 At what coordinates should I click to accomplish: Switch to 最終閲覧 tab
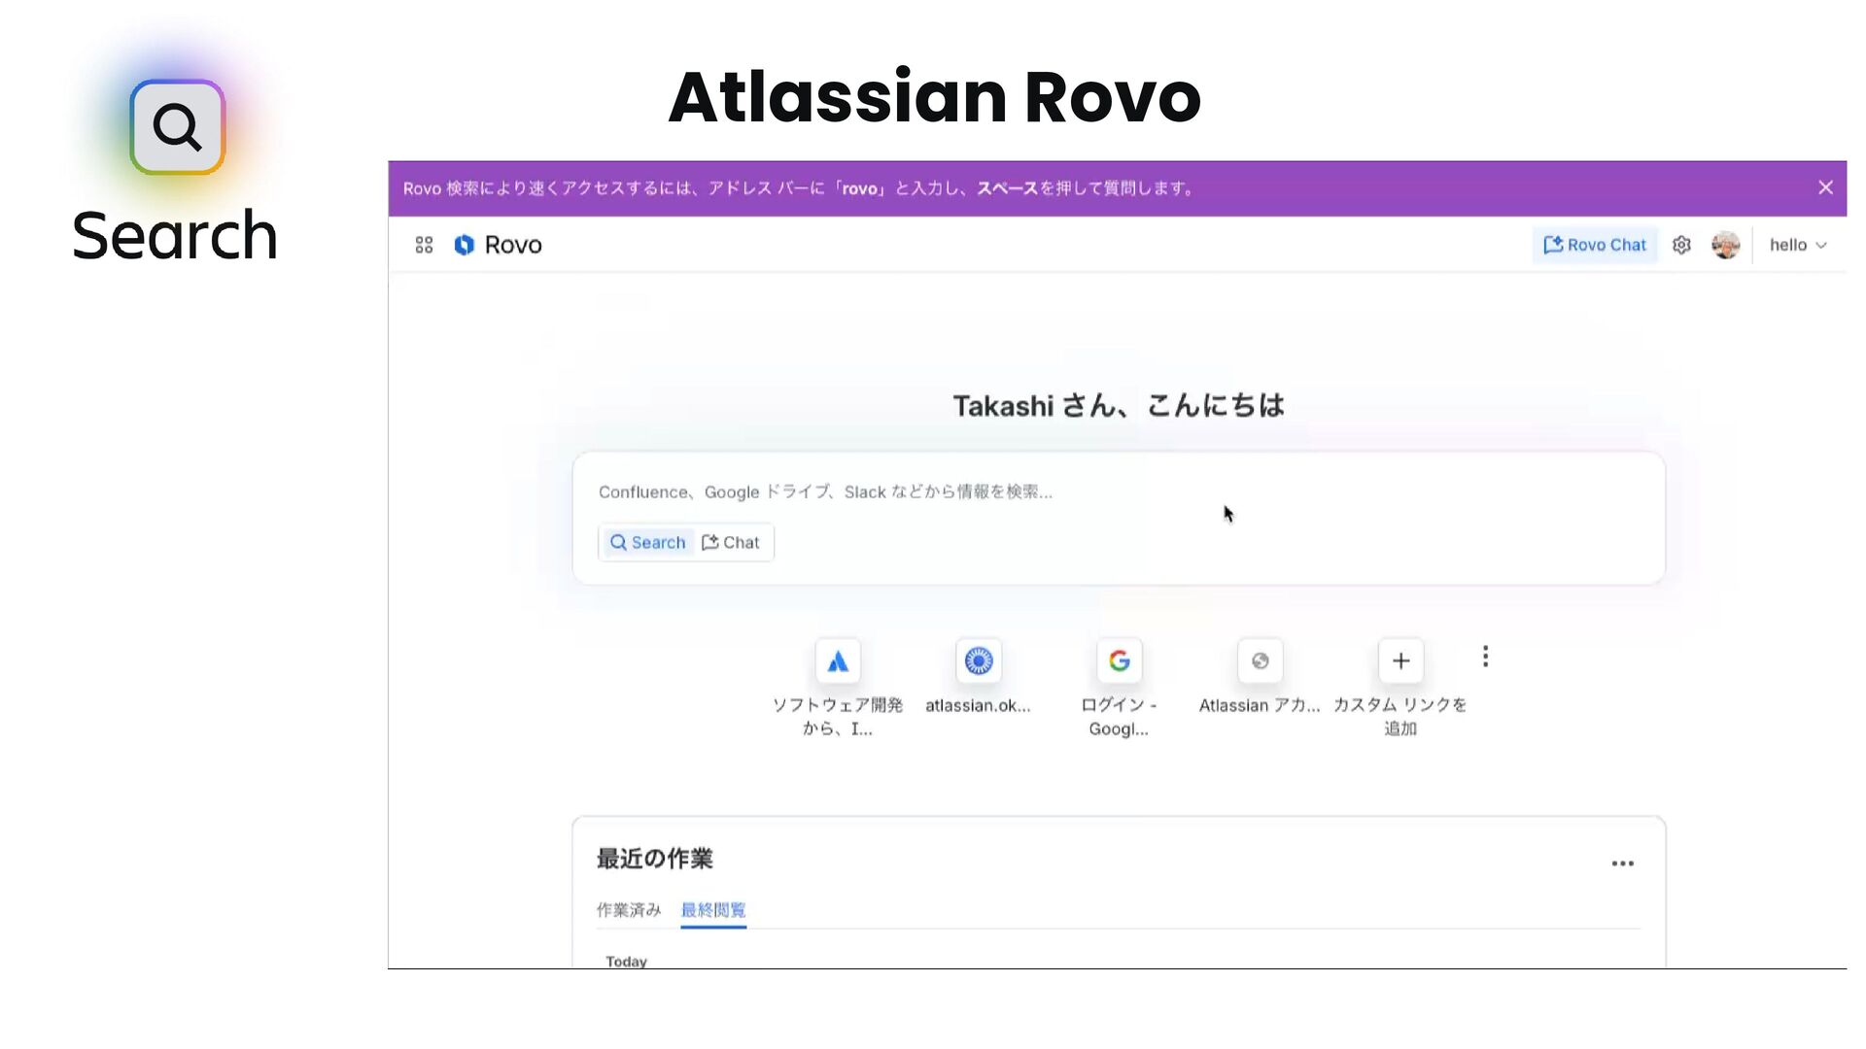[x=713, y=910]
